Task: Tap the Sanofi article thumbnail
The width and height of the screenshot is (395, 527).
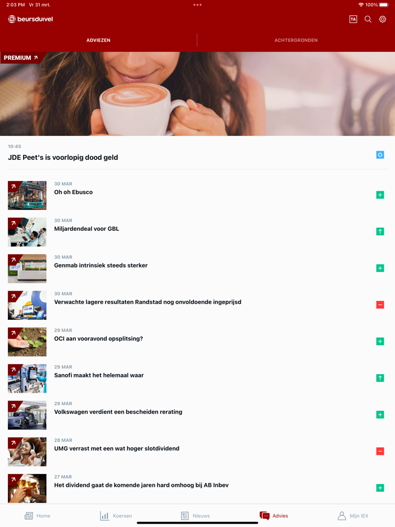Action: pyautogui.click(x=27, y=379)
